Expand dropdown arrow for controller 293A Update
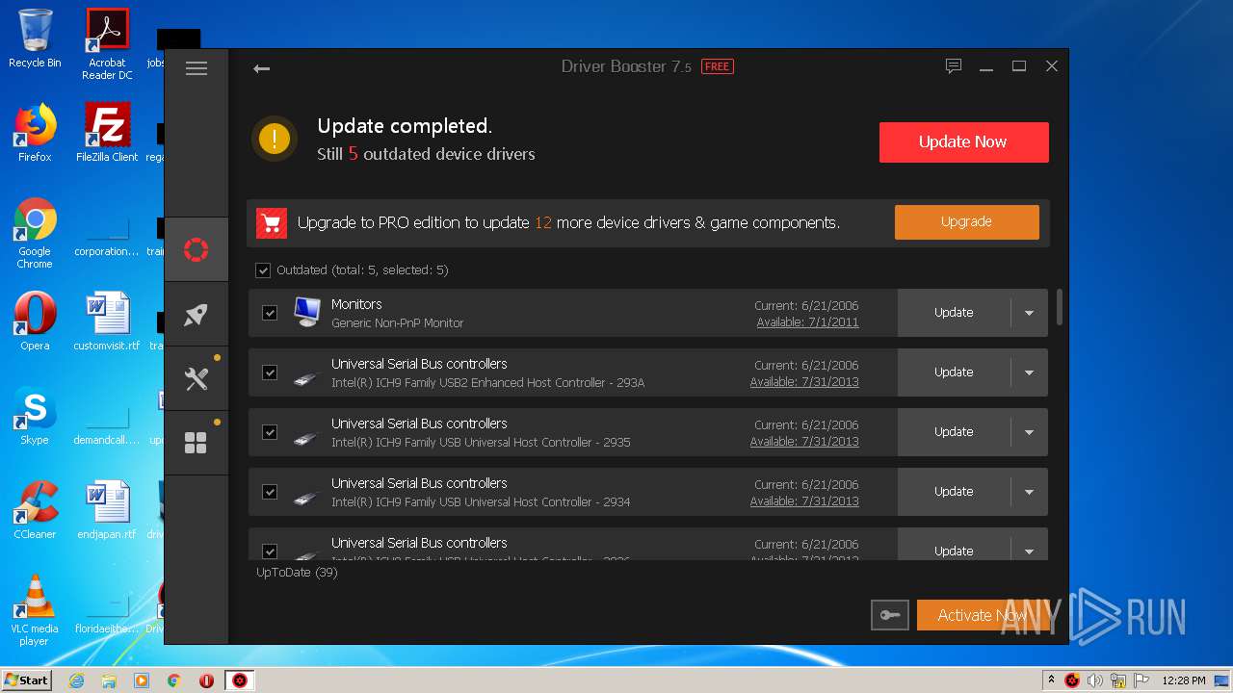 [1029, 372]
